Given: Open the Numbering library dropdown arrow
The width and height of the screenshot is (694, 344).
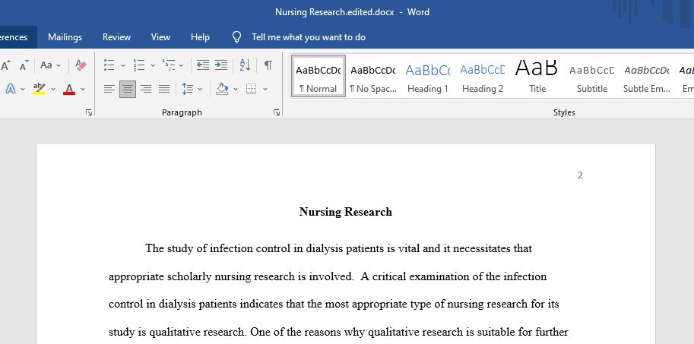Looking at the screenshot, I should [153, 65].
